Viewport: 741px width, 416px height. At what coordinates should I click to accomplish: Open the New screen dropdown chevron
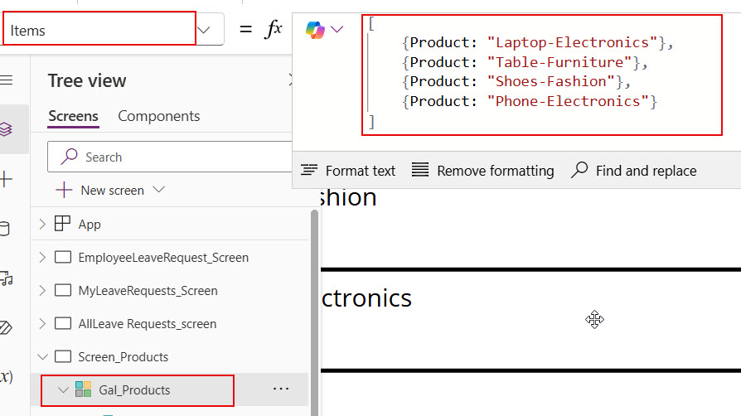pos(159,190)
